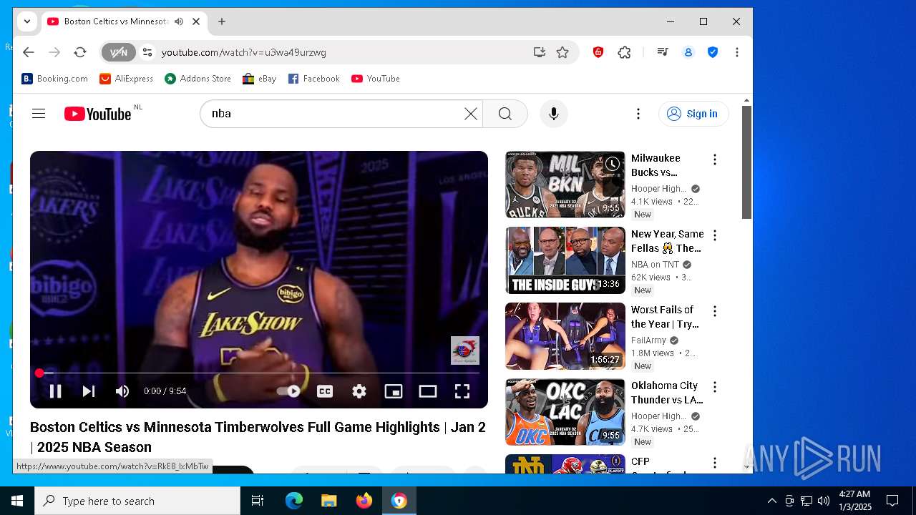Screen dimensions: 916x515
Task: Close the Boston Celtics tab
Action: pyautogui.click(x=196, y=21)
